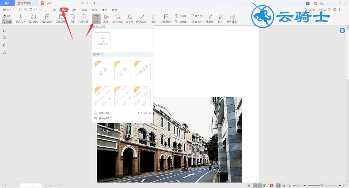Screen dimensions: 349x188
Task: Click the undo arrow
Action: click(x=35, y=10)
